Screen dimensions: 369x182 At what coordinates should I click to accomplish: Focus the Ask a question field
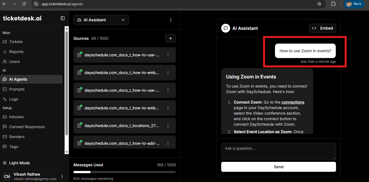[x=279, y=151]
